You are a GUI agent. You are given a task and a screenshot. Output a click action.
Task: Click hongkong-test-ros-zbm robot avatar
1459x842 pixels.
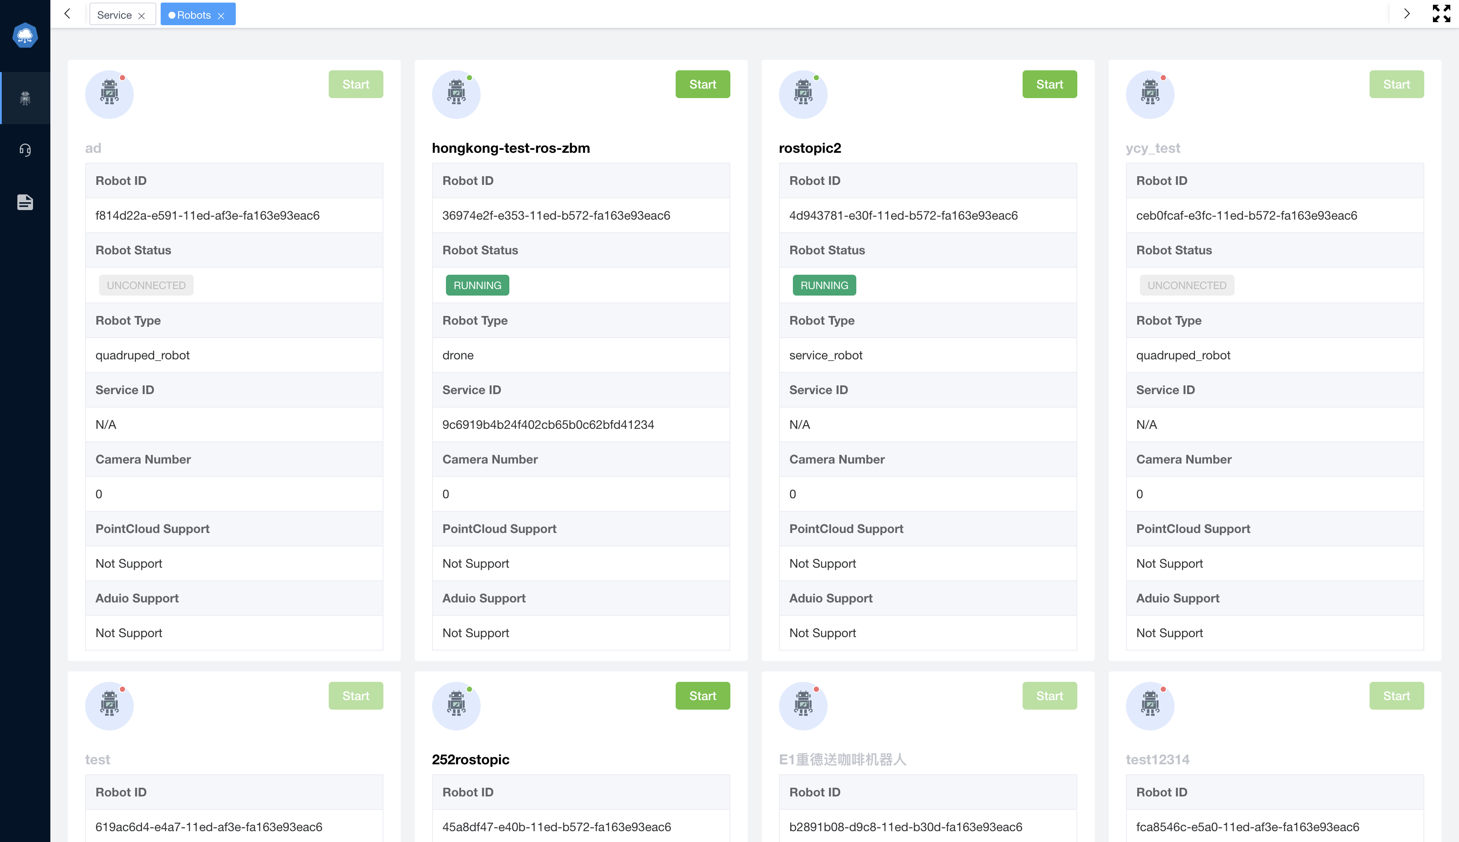456,94
